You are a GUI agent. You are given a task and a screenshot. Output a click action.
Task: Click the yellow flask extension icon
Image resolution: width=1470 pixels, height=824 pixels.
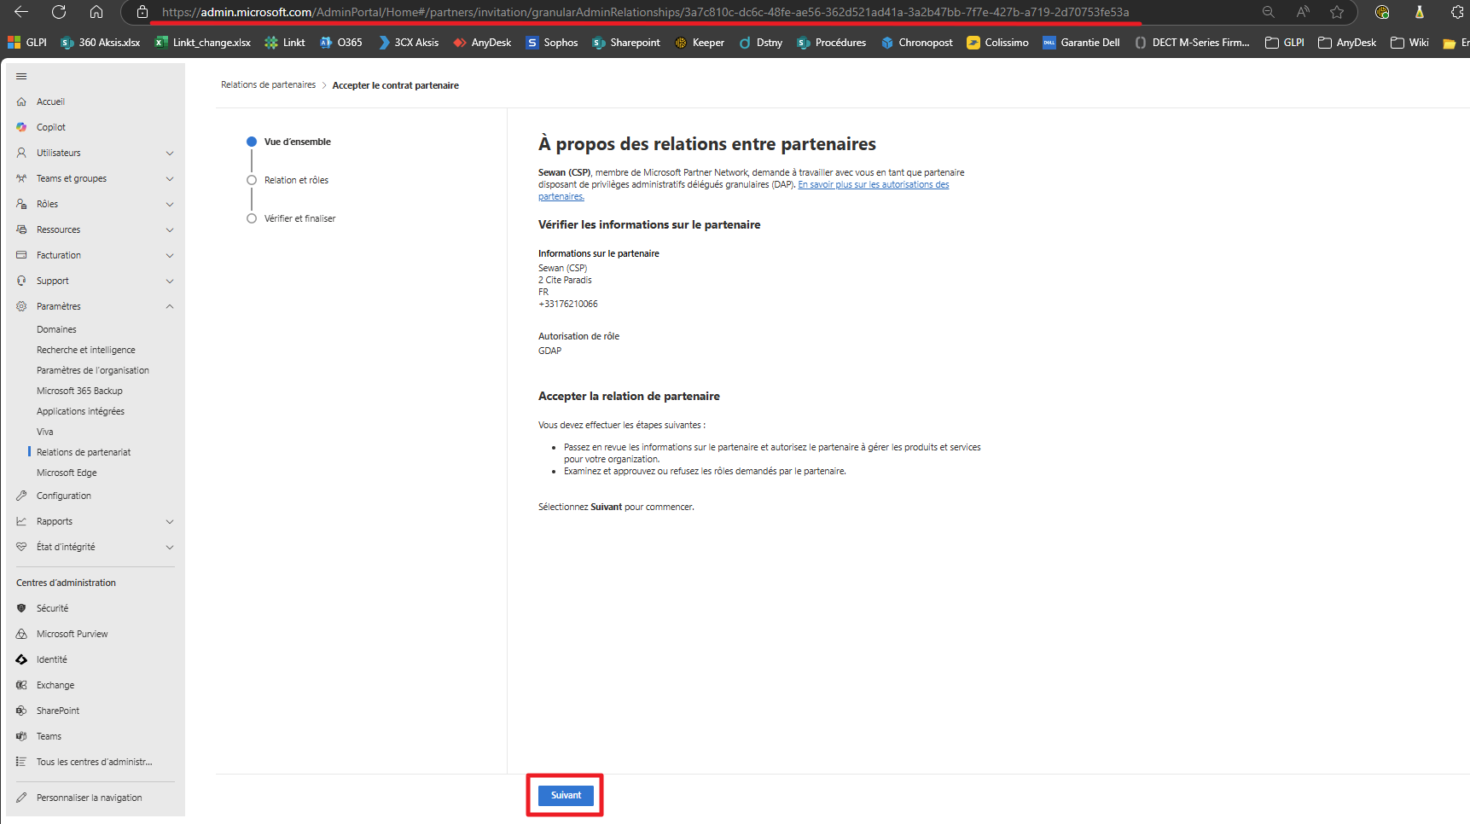(1420, 12)
